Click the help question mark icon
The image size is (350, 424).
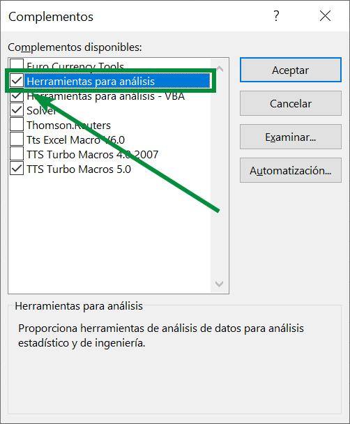276,16
